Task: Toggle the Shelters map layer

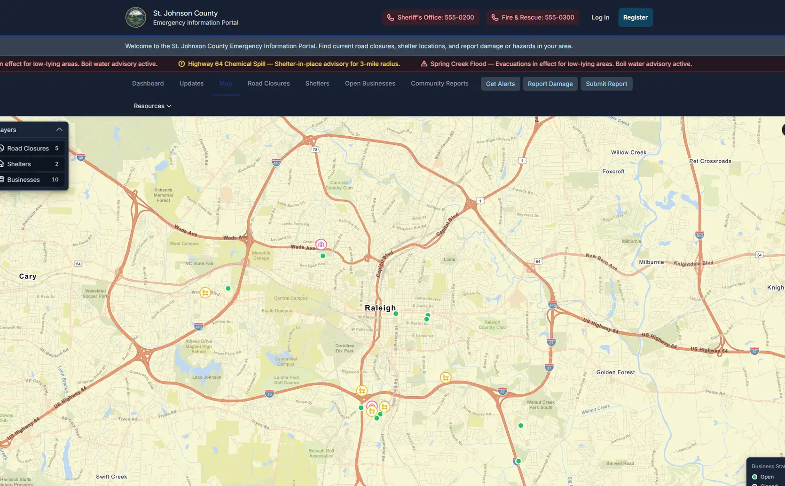Action: coord(31,164)
